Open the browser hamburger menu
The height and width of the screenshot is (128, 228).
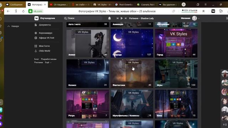click(x=206, y=5)
